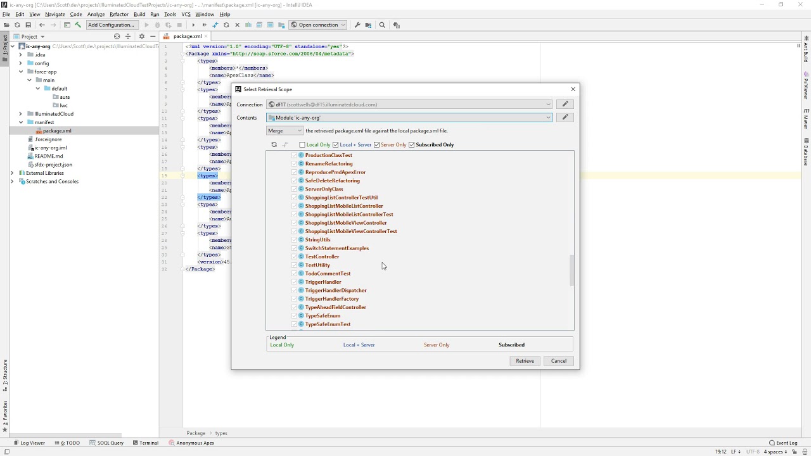Open the Connection dropdown showing df17

point(409,104)
